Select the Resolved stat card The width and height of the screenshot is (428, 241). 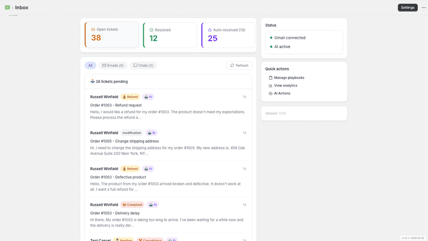pos(170,35)
